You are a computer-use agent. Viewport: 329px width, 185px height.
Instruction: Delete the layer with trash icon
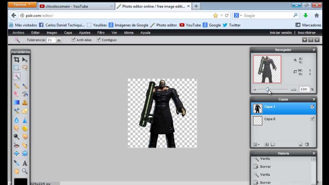(307, 144)
